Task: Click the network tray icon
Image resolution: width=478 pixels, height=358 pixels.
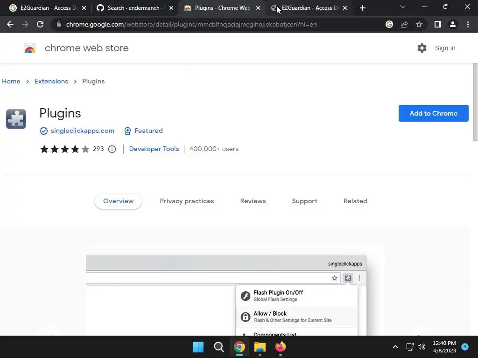Action: tap(410, 347)
